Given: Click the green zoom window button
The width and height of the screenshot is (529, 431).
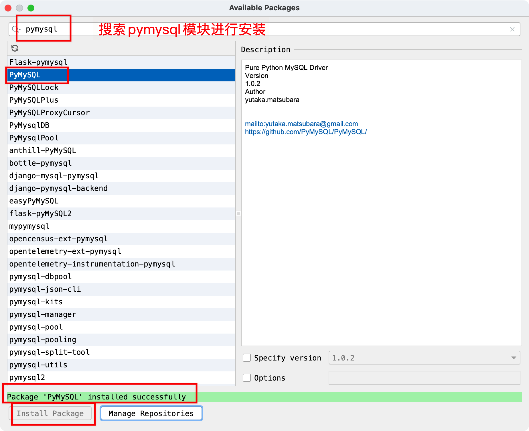Looking at the screenshot, I should pos(31,8).
